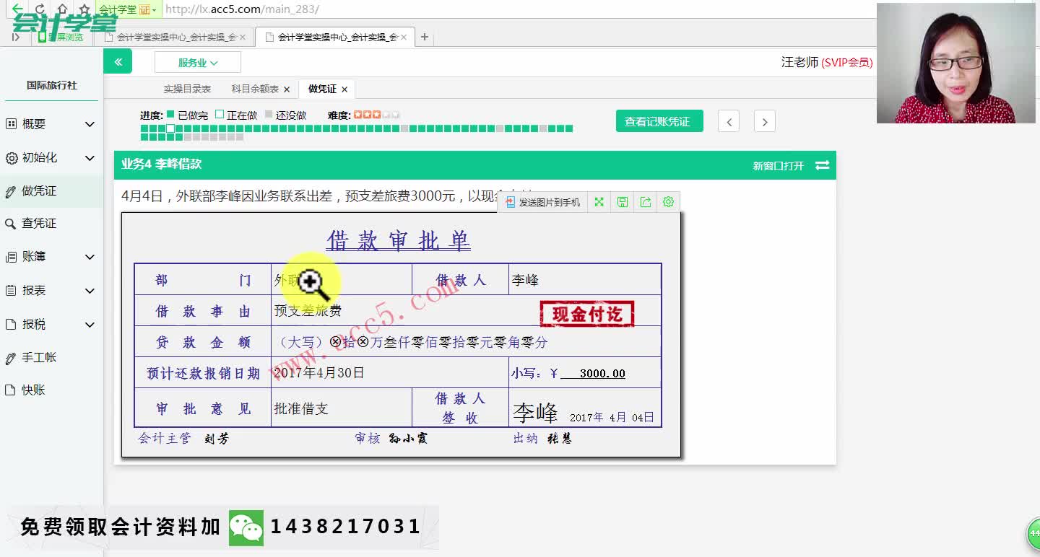Click the 查看记凭证 button
The width and height of the screenshot is (1040, 557).
659,120
